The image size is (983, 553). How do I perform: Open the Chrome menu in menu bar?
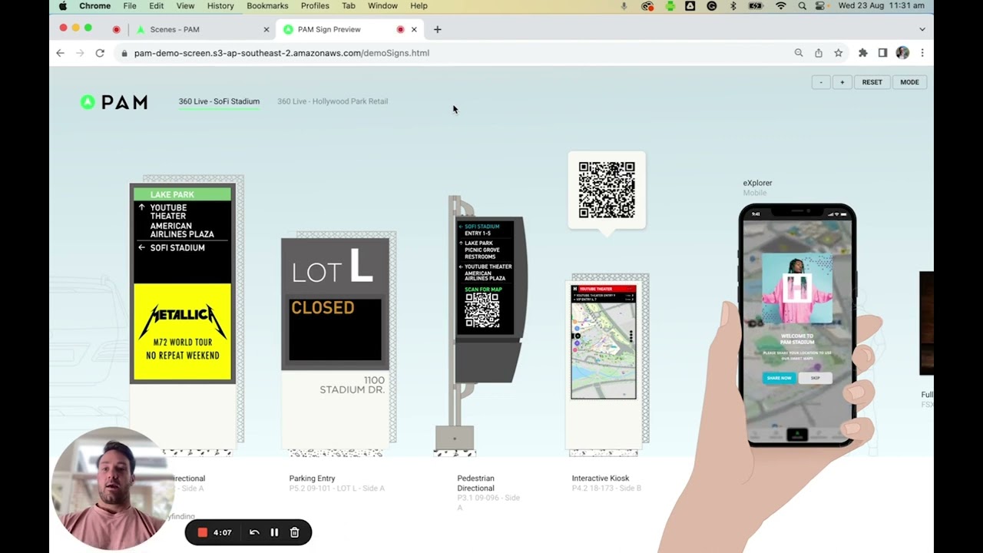click(x=95, y=6)
